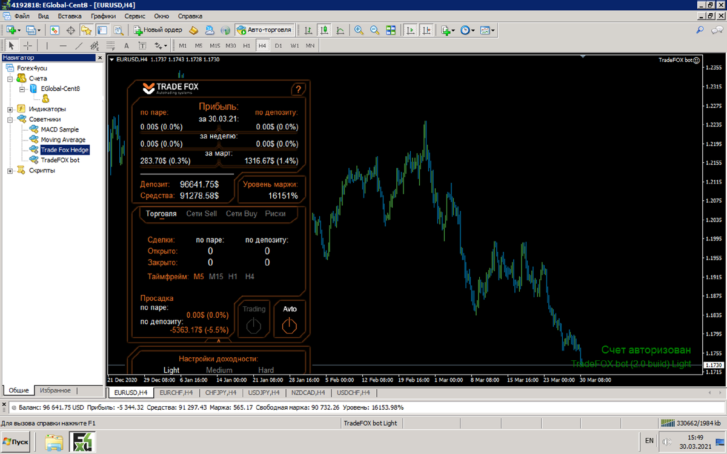Open the Файл menu
This screenshot has width=727, height=454.
(x=22, y=16)
